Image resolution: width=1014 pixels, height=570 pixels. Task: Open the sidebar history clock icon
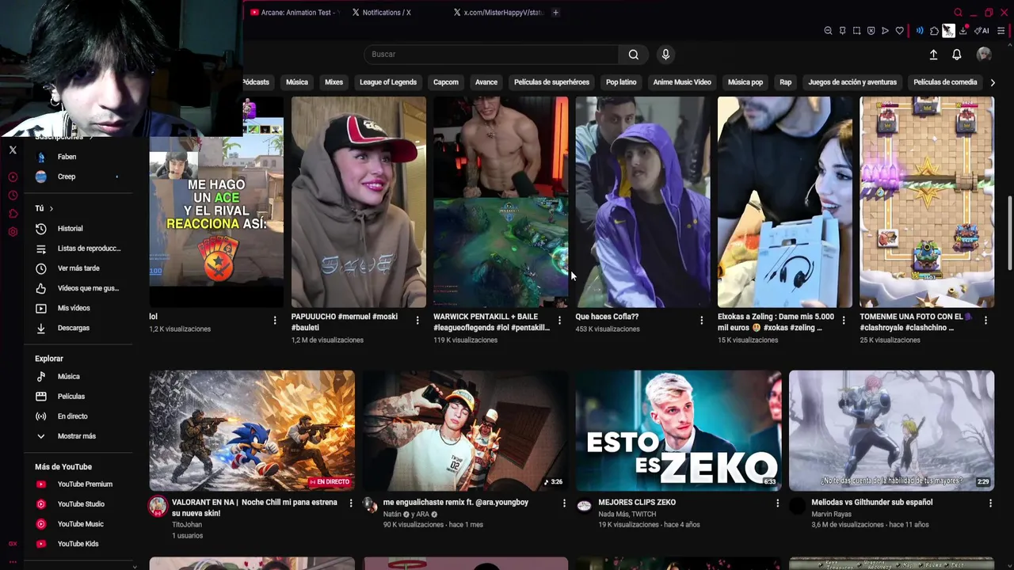(13, 196)
